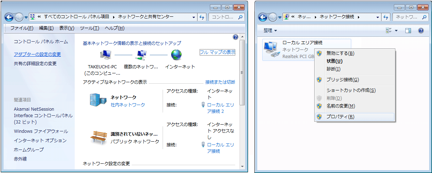Click Back arrow in Network Connections window

click(x=263, y=17)
